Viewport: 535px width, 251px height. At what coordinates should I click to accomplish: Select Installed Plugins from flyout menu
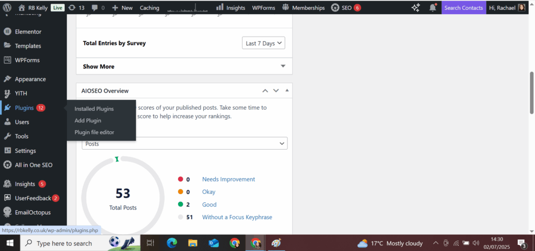point(94,109)
